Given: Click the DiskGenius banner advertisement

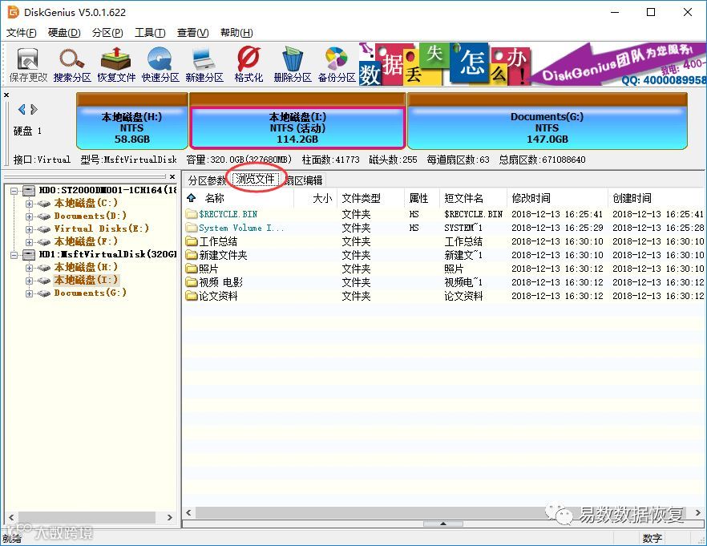Looking at the screenshot, I should tap(532, 64).
